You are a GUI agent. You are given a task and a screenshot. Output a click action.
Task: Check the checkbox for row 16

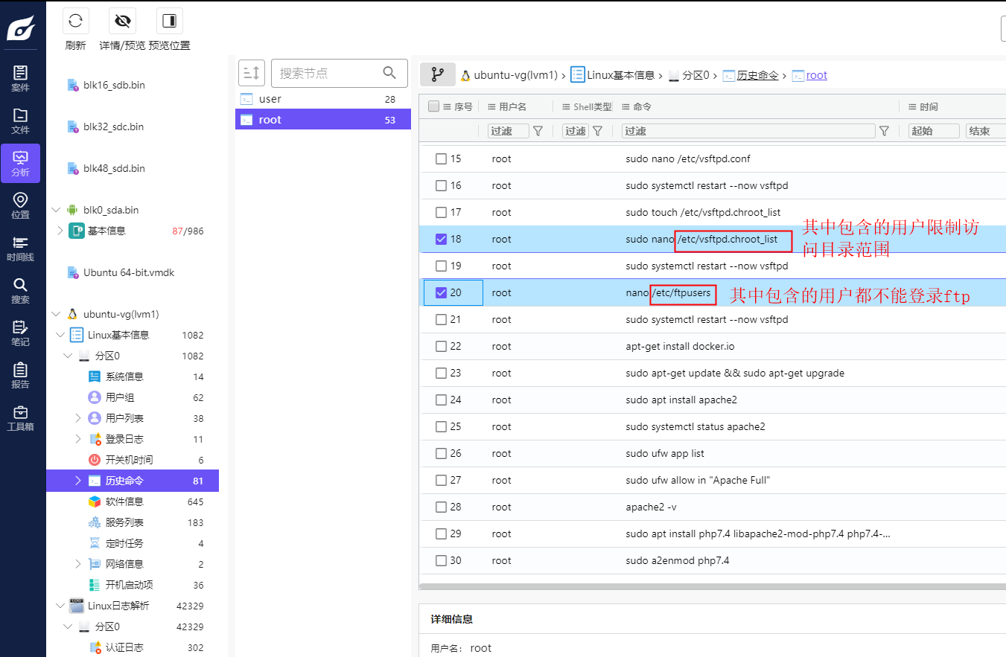pos(441,185)
